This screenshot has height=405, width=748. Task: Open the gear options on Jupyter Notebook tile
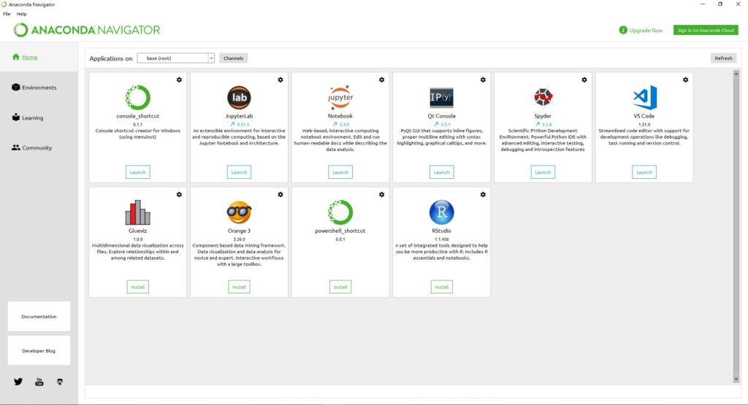pos(381,80)
